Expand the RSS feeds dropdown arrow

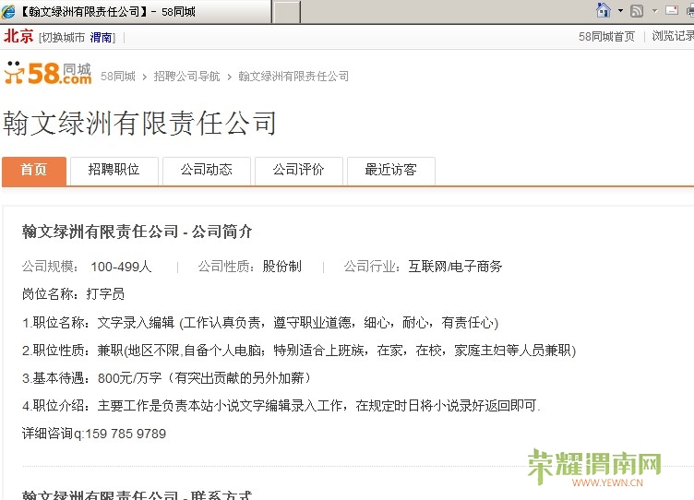pos(655,11)
